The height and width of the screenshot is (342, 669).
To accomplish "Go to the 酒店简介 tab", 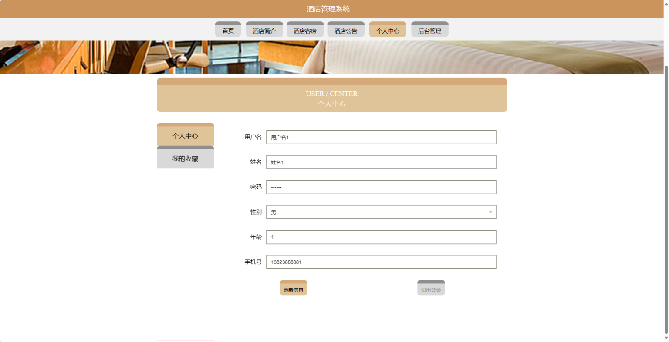I will pos(264,30).
